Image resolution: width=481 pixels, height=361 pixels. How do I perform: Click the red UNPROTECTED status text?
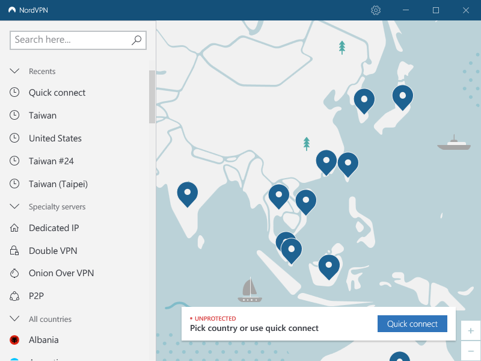215,319
